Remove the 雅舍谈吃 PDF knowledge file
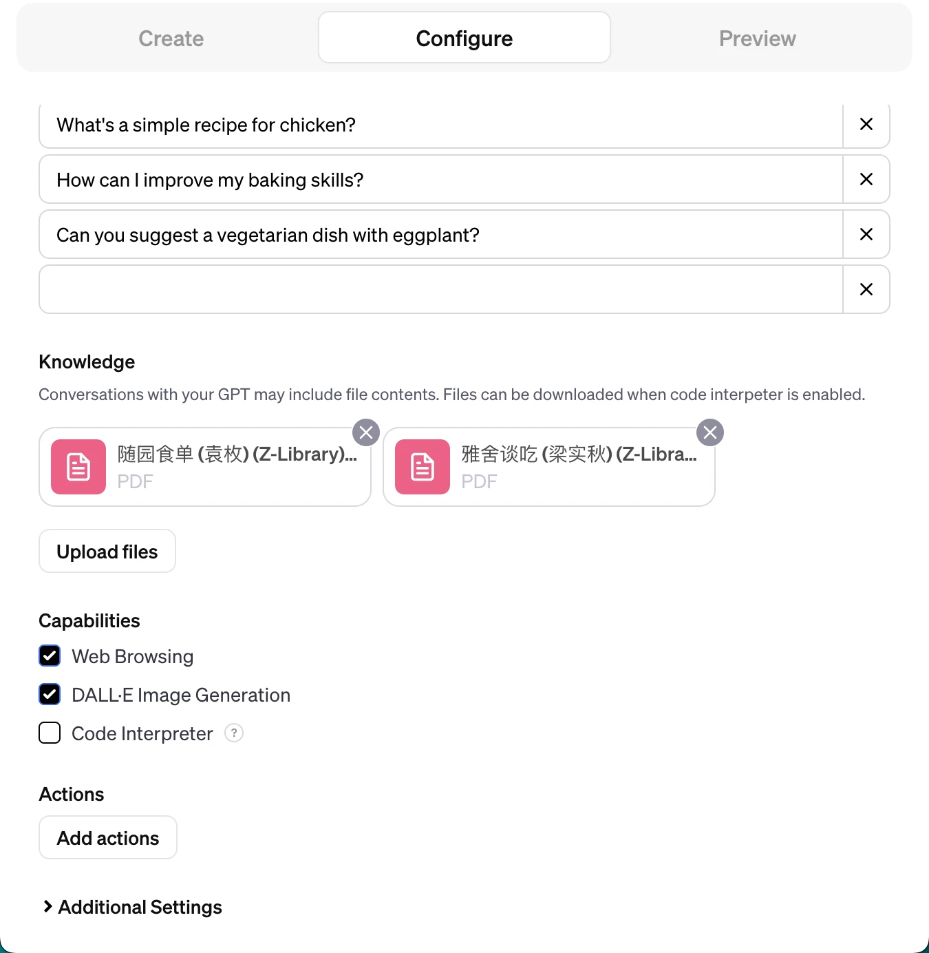 point(710,432)
